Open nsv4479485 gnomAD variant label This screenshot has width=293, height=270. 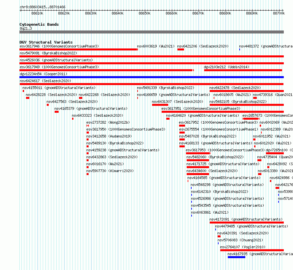tap(252, 226)
